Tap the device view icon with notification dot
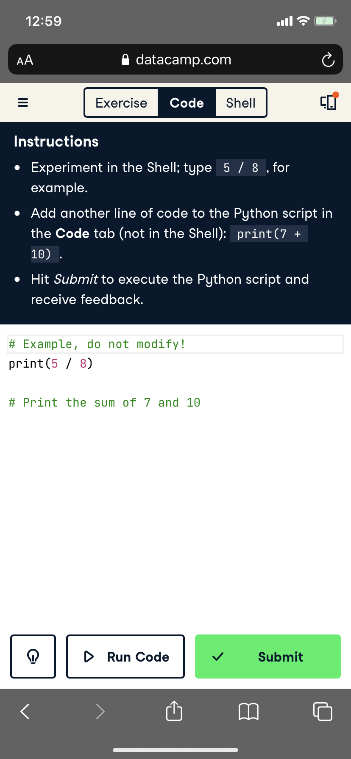This screenshot has width=351, height=759. point(329,102)
